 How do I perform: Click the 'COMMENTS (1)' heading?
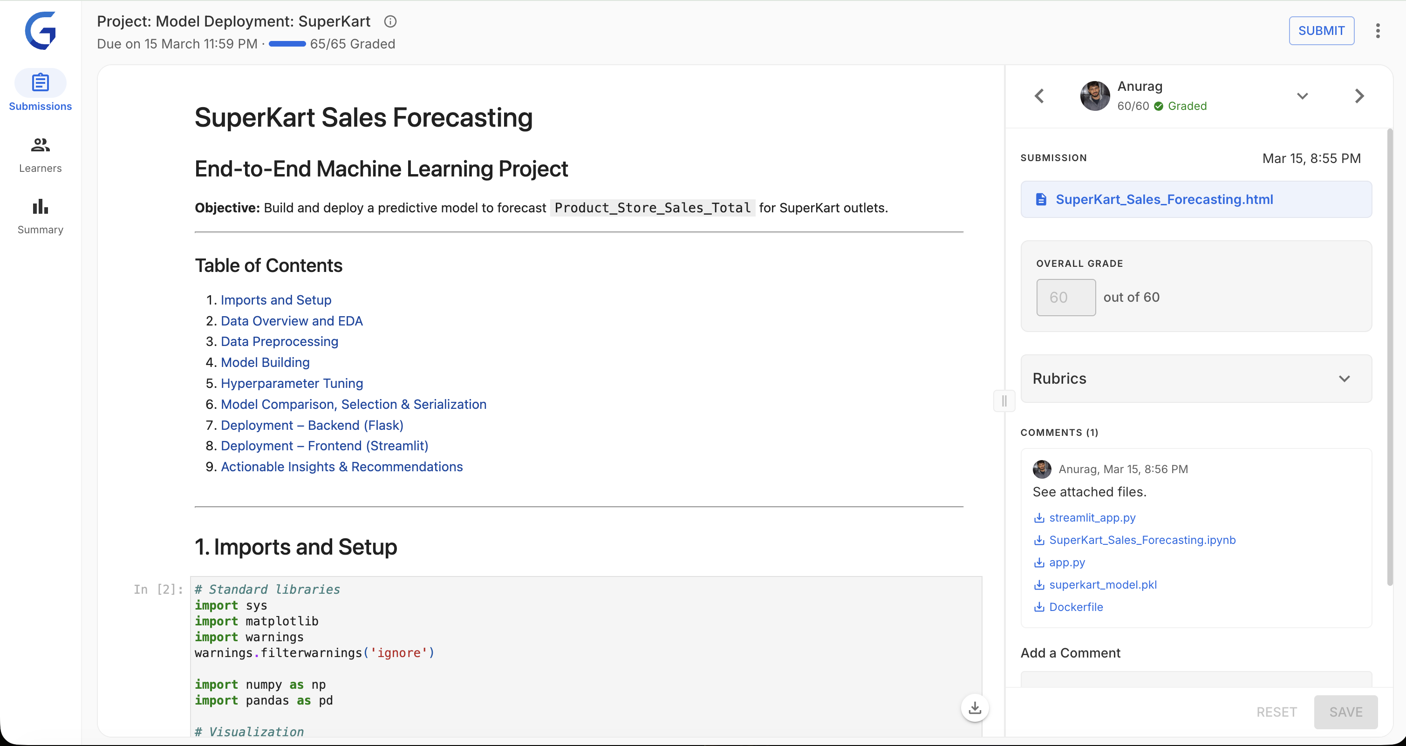click(x=1059, y=432)
